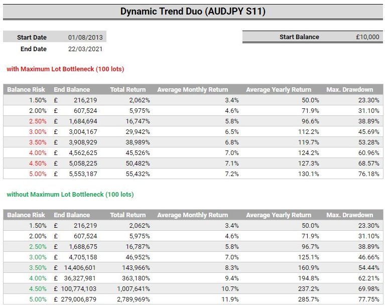
Task: Click End Balance 100,774,103 cell
Action: pos(79,289)
